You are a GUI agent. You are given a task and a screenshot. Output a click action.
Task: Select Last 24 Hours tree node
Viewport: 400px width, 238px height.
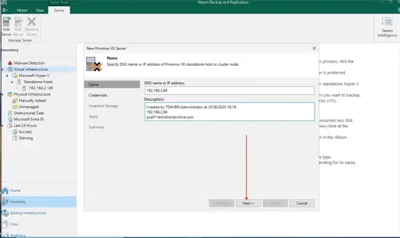25,125
